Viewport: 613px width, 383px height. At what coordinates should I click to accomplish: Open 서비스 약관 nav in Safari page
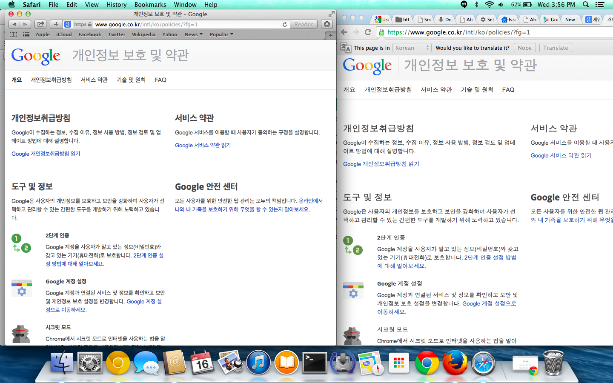coord(94,80)
